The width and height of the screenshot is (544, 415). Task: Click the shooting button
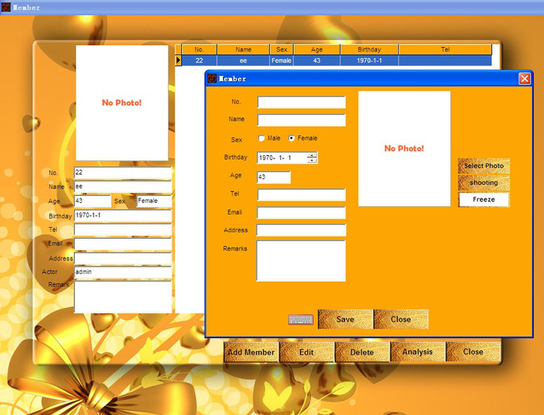point(483,183)
